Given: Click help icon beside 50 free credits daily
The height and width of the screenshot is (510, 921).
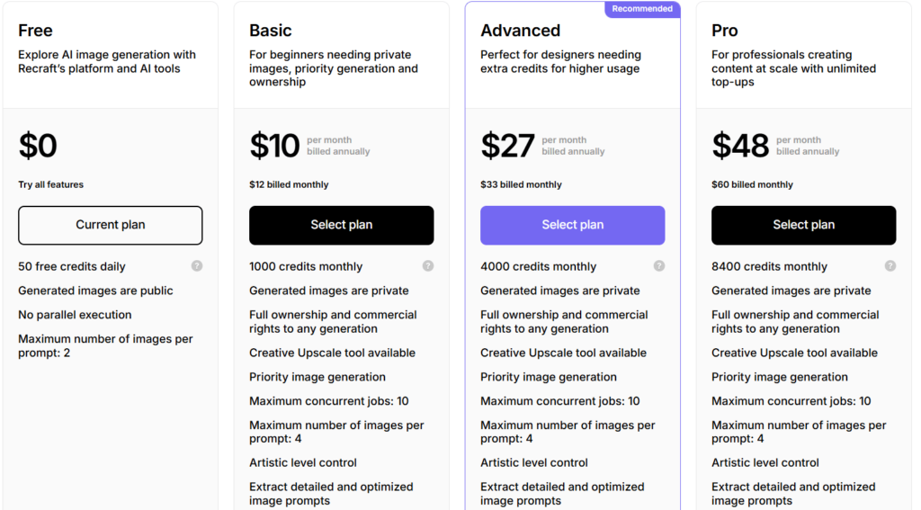Looking at the screenshot, I should [197, 266].
